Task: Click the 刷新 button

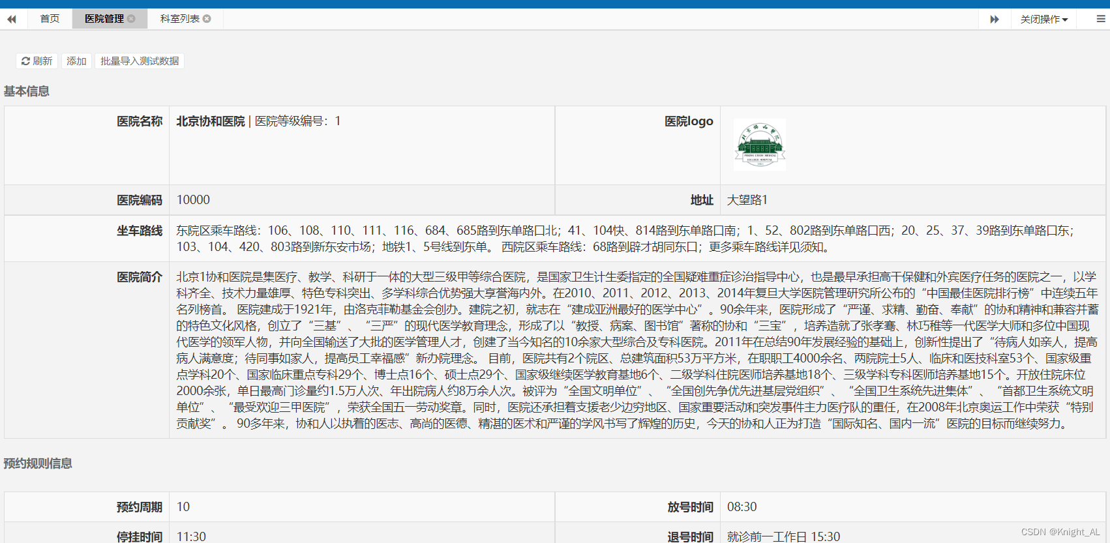Action: click(x=37, y=61)
